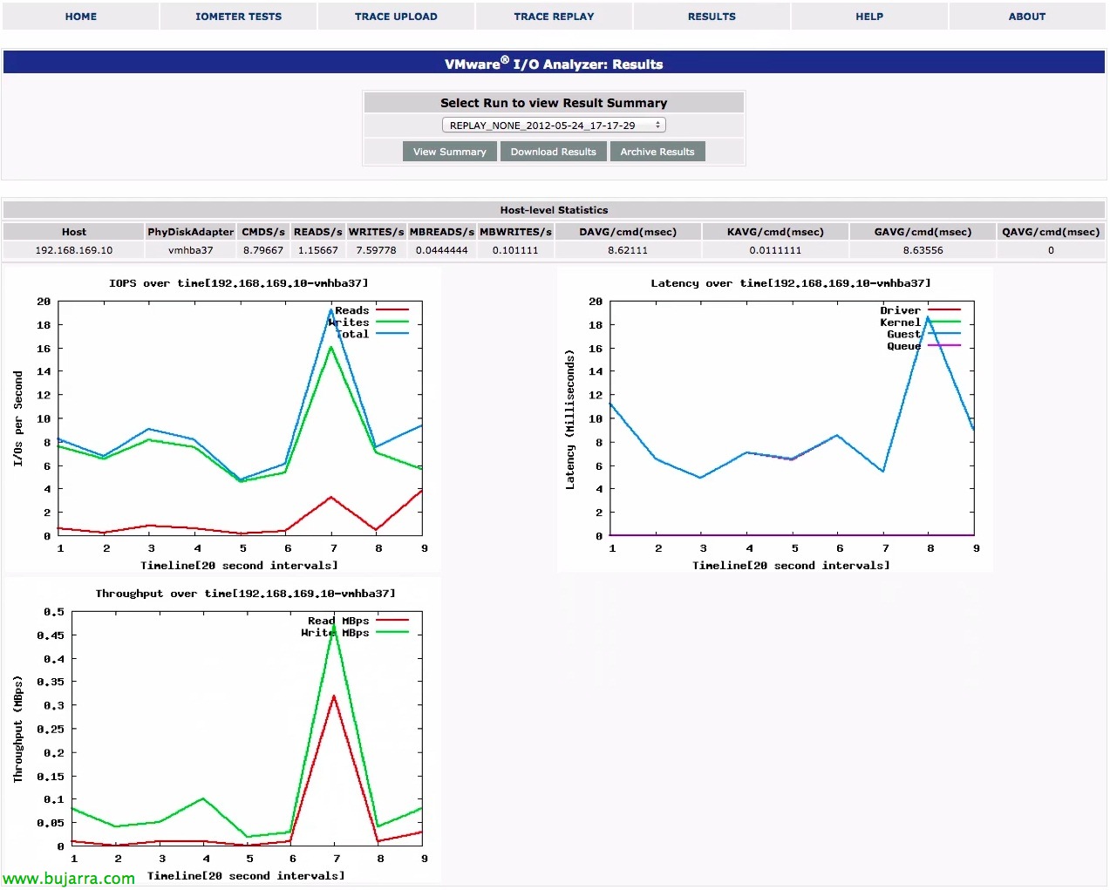Click the IOPS chart Timeline axis label

tap(239, 566)
